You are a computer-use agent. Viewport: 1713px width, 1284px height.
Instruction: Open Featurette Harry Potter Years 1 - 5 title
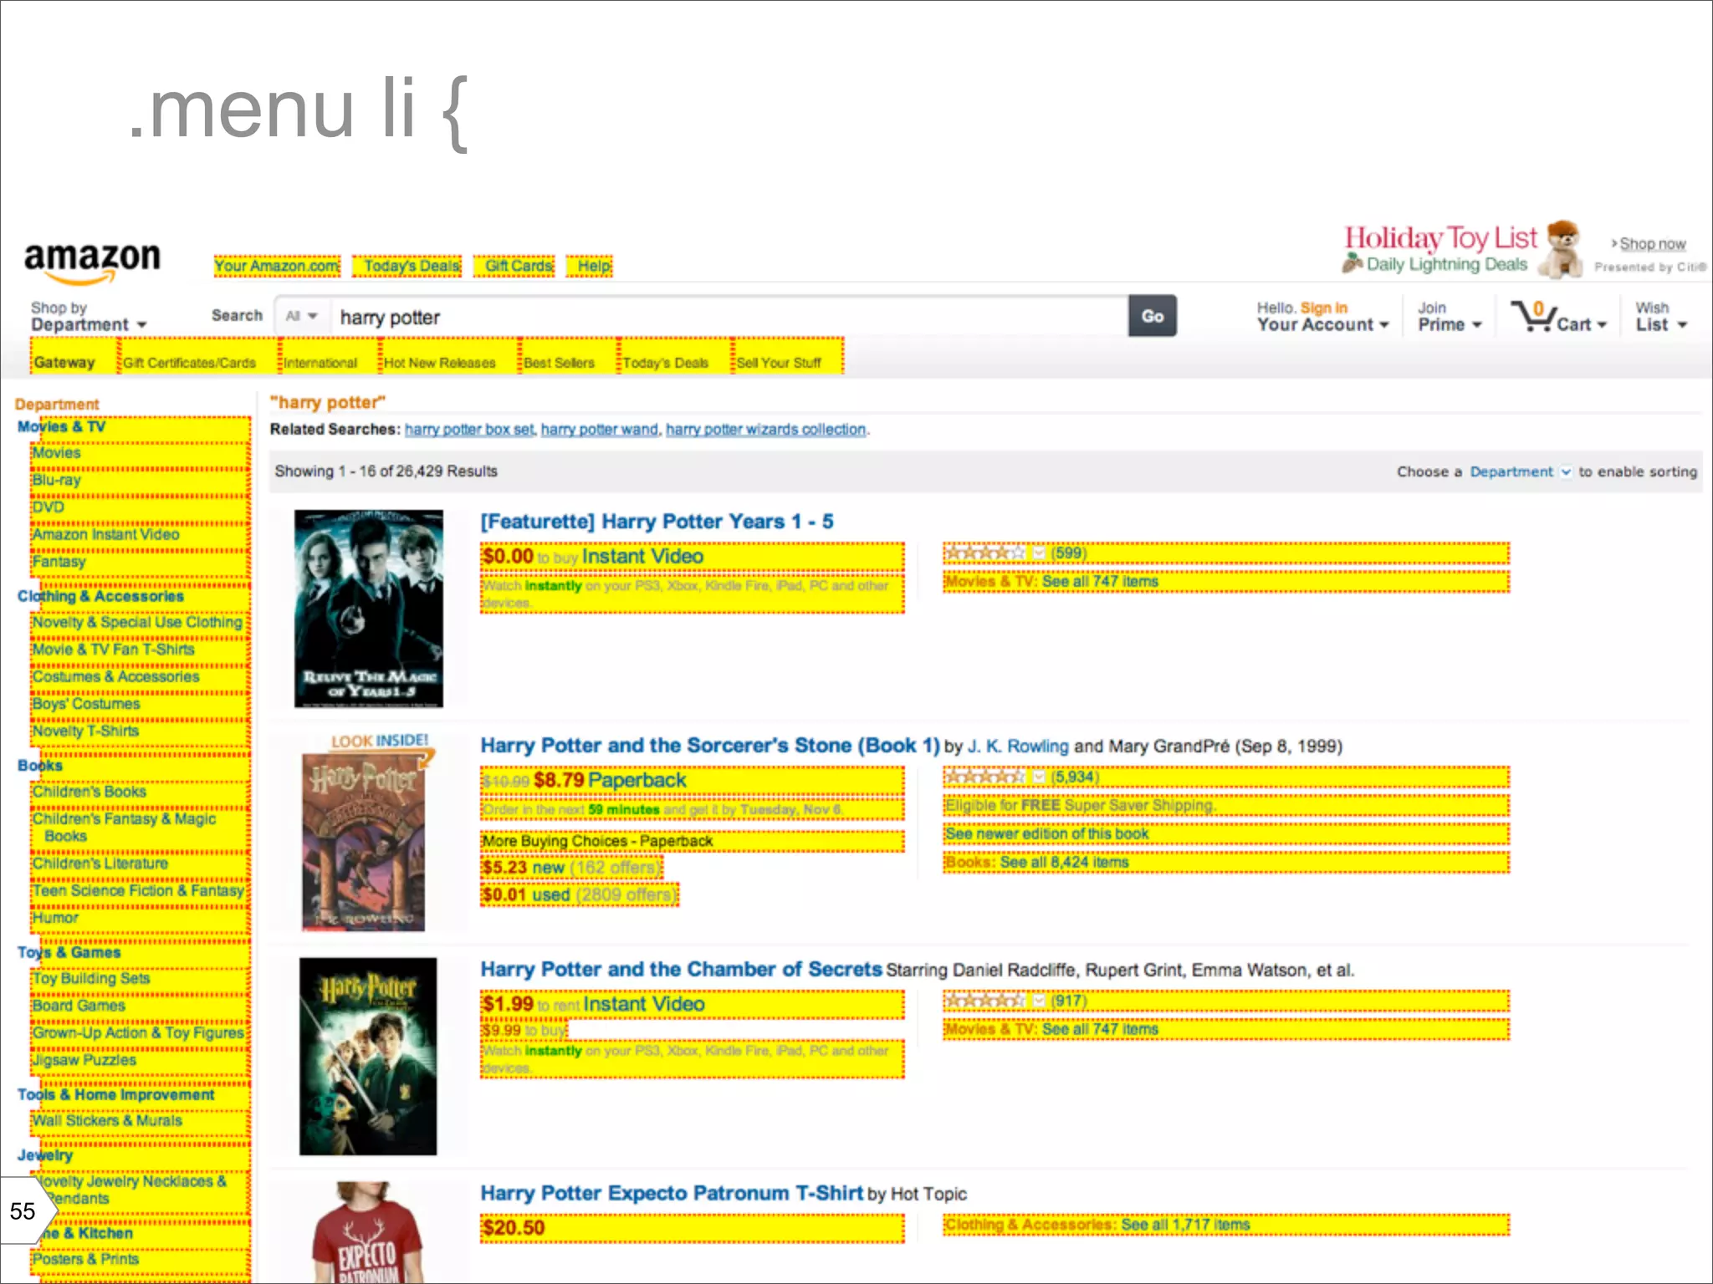(657, 522)
